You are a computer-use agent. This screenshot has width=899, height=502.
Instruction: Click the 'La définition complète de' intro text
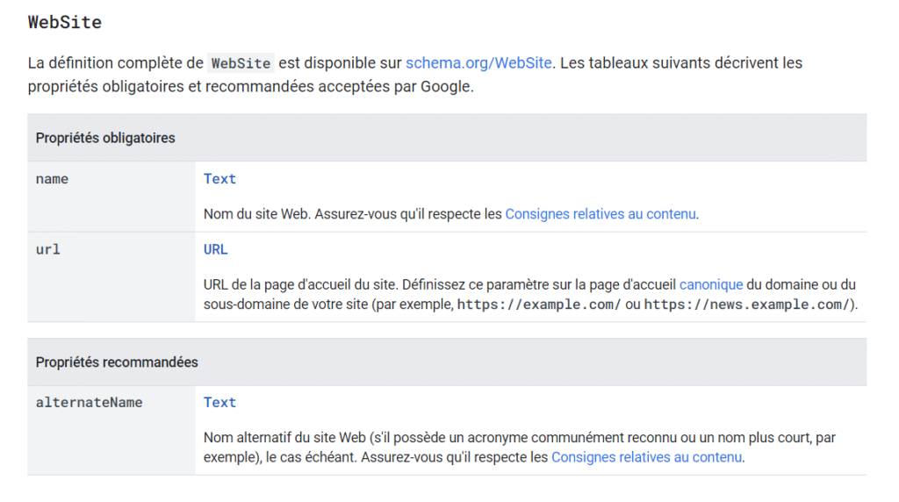[x=116, y=63]
